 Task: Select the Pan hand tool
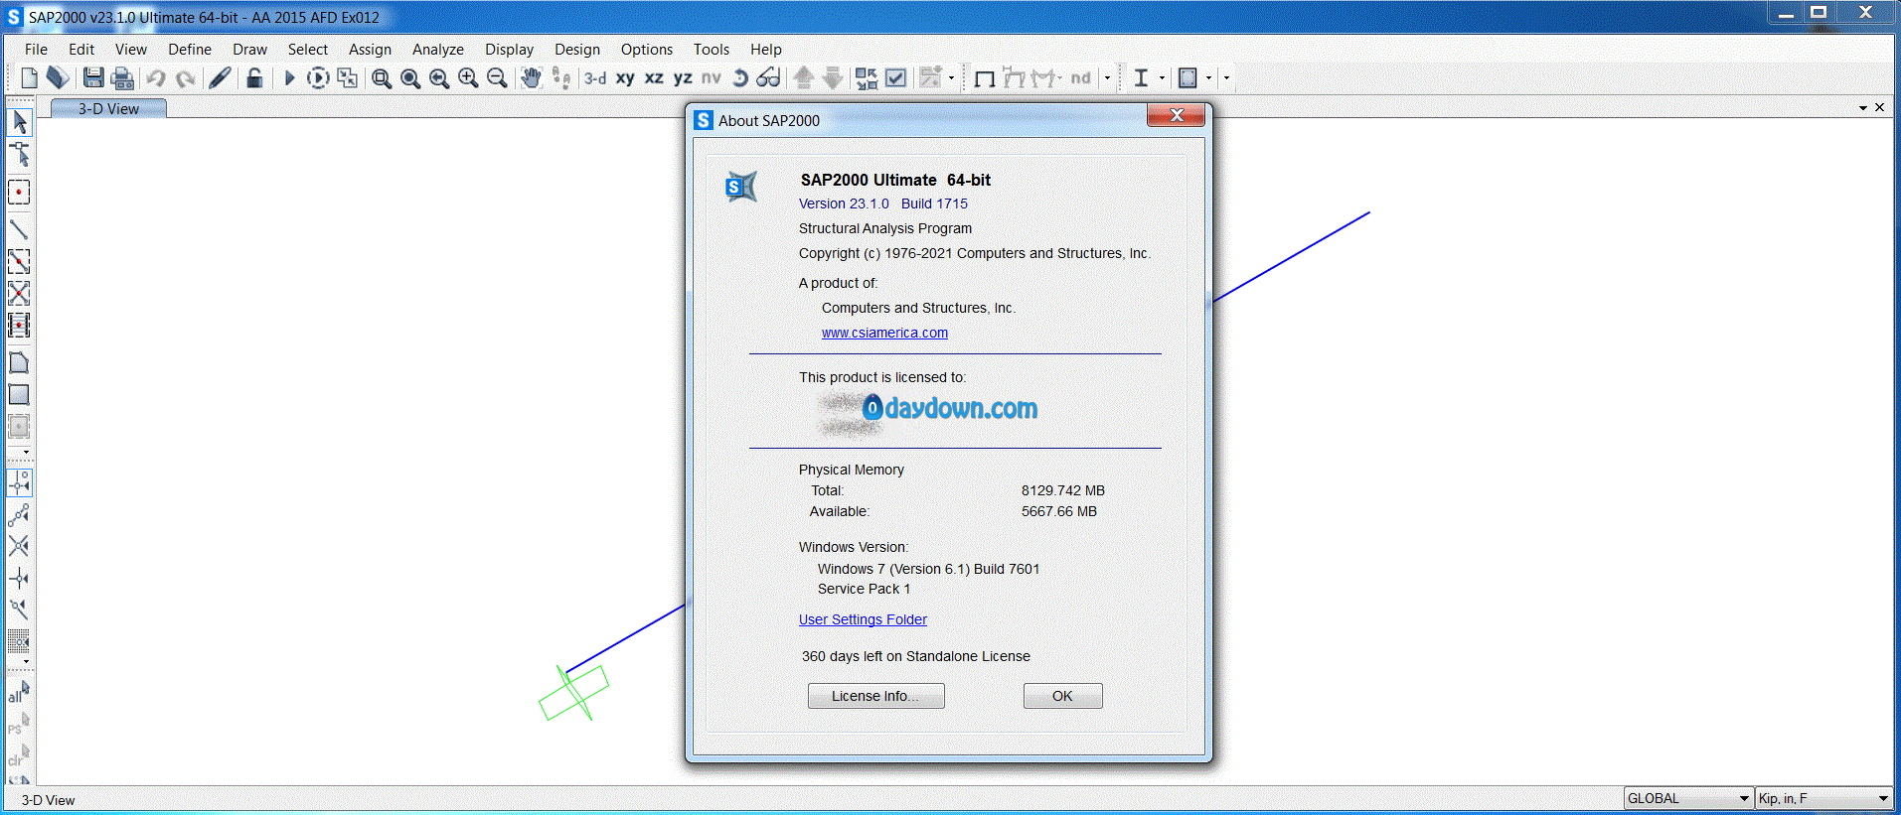[532, 77]
